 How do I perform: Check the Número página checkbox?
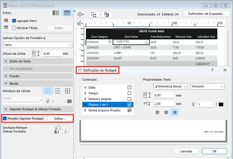point(129,99)
